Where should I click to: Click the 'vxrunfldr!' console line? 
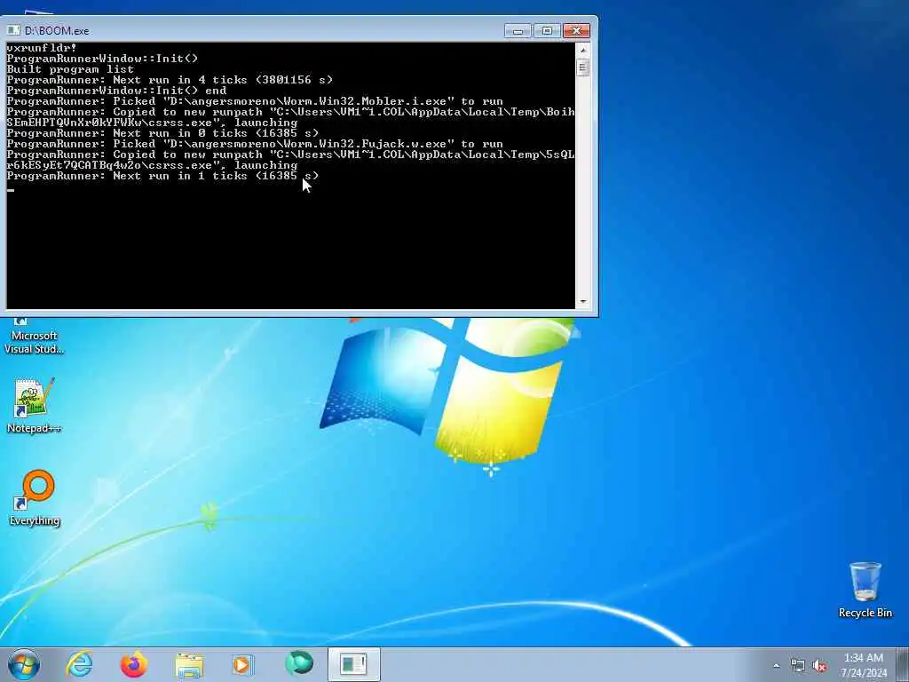point(42,48)
